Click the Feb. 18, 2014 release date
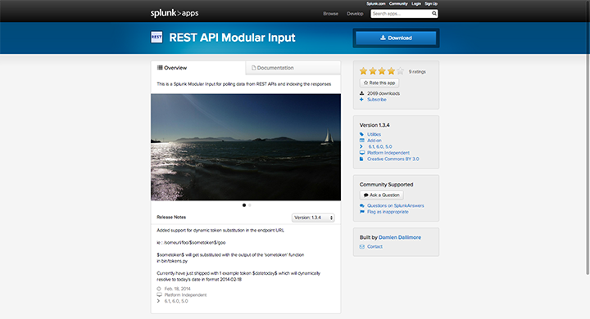Viewport: 590px width, 319px height. (177, 289)
